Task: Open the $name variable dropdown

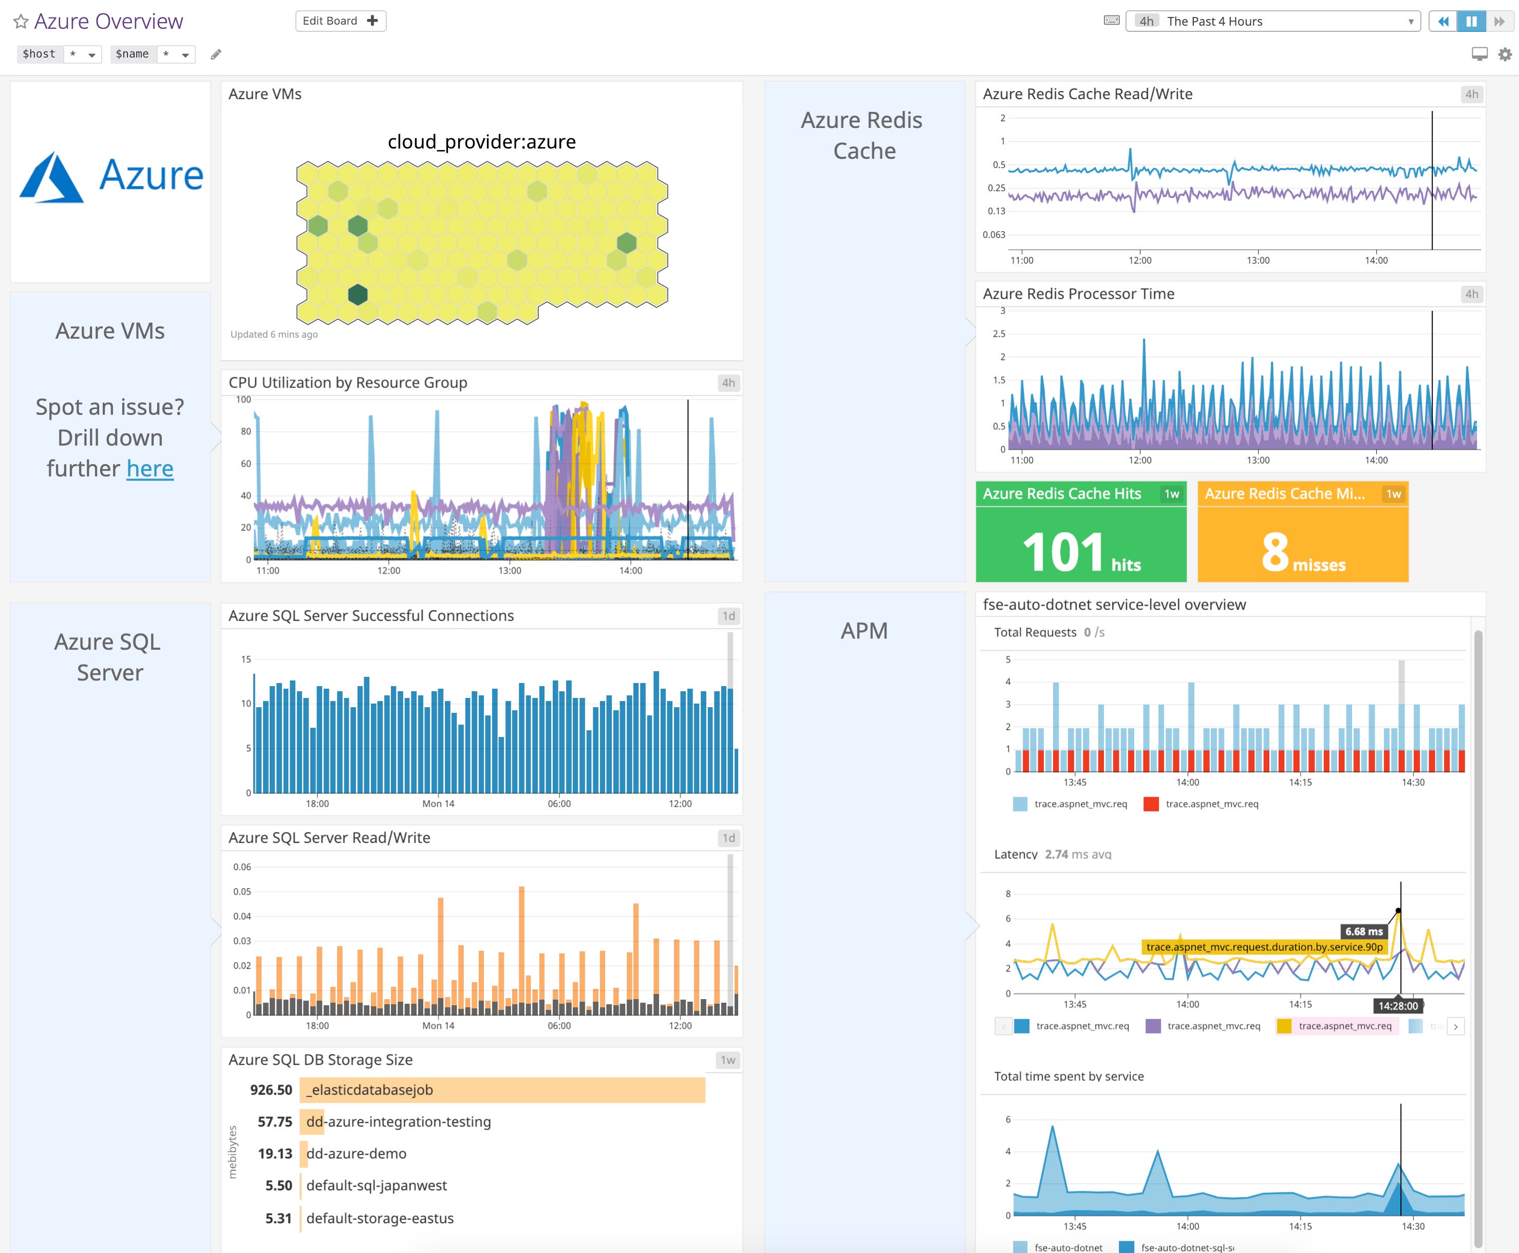Action: 175,53
